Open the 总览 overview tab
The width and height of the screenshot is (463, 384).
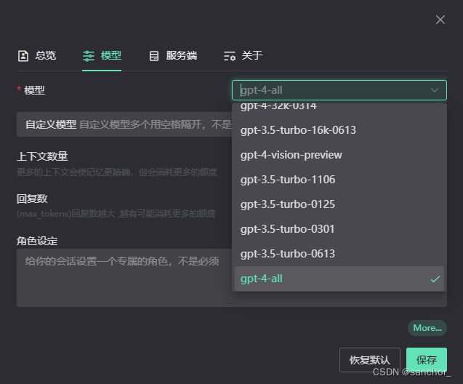point(37,55)
